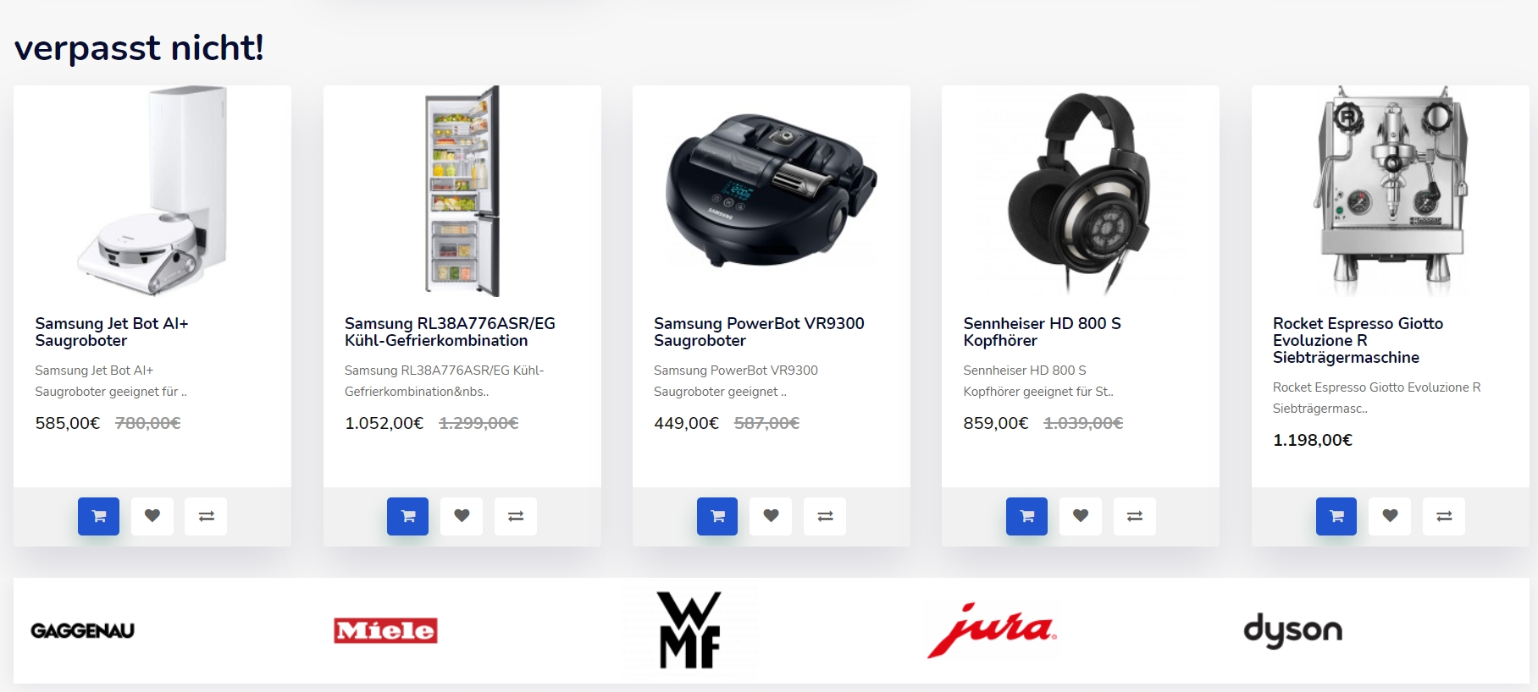Open the Gaggenau brand logo

pyautogui.click(x=82, y=631)
